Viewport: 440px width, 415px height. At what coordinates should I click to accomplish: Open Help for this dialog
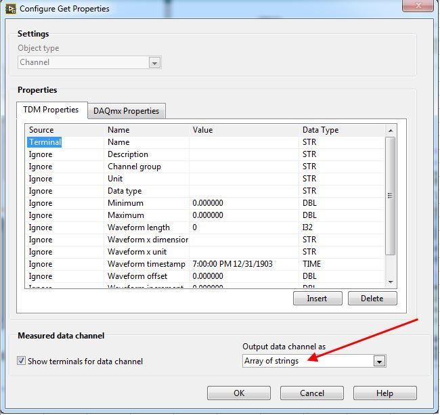pos(384,393)
